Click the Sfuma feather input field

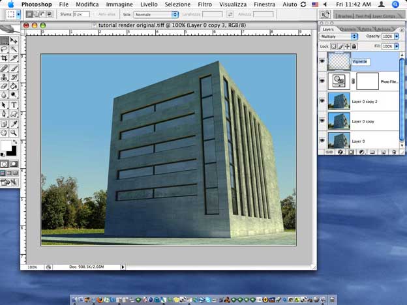click(x=81, y=14)
